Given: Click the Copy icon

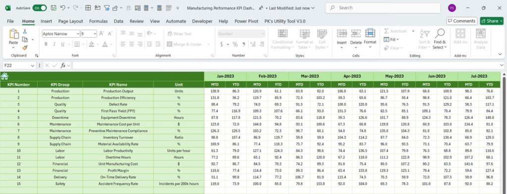Looking at the screenshot, I should click(25, 40).
